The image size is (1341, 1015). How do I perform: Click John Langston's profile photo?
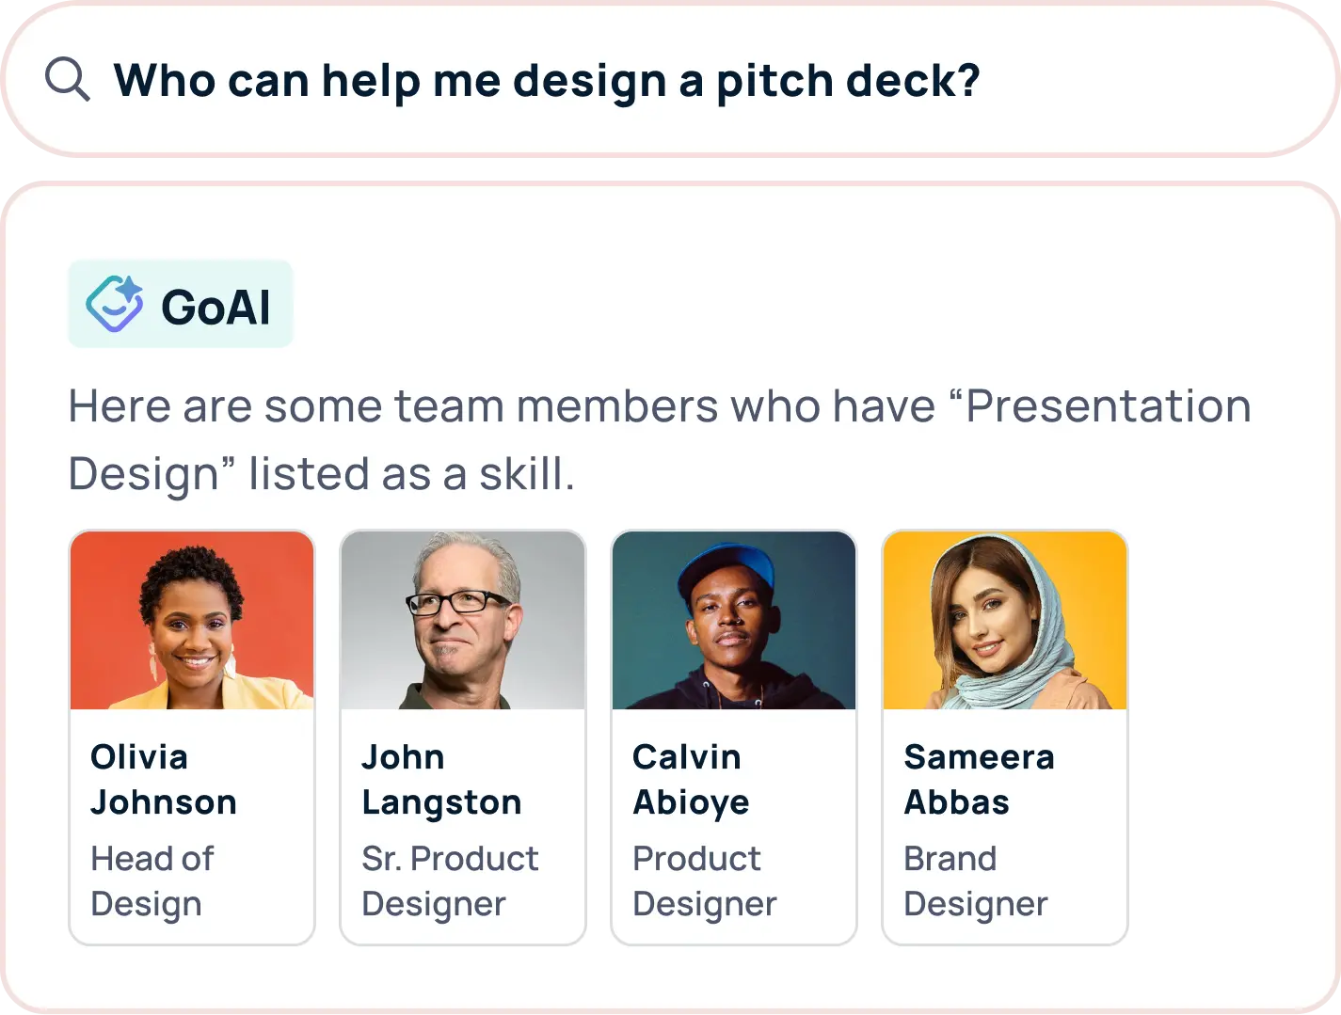(462, 619)
